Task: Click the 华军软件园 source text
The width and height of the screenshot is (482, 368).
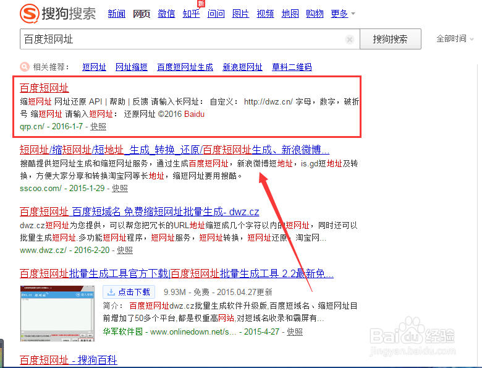Action: coord(122,332)
